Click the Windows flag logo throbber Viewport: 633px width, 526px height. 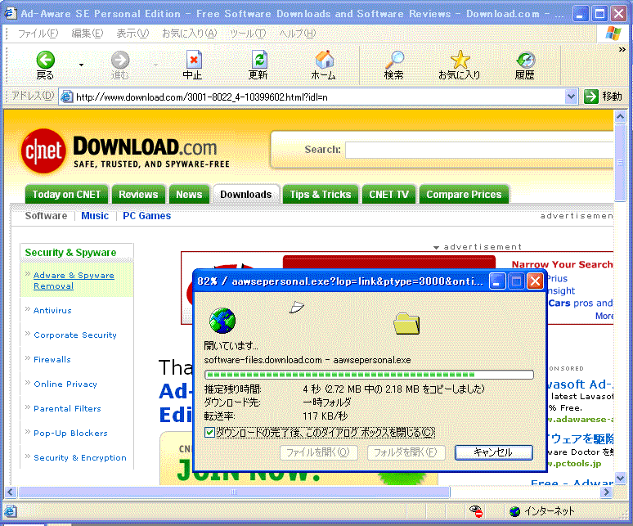[x=613, y=33]
